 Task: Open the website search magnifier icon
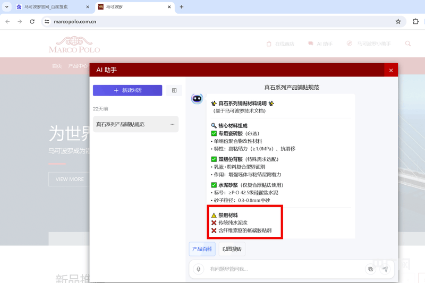408,44
